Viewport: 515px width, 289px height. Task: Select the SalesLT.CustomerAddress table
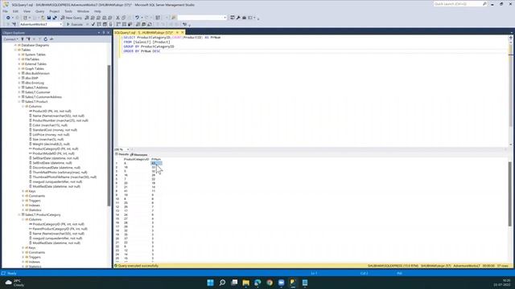[43, 97]
